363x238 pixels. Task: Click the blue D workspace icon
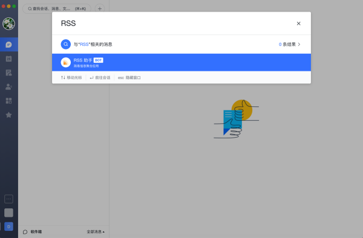point(9,227)
